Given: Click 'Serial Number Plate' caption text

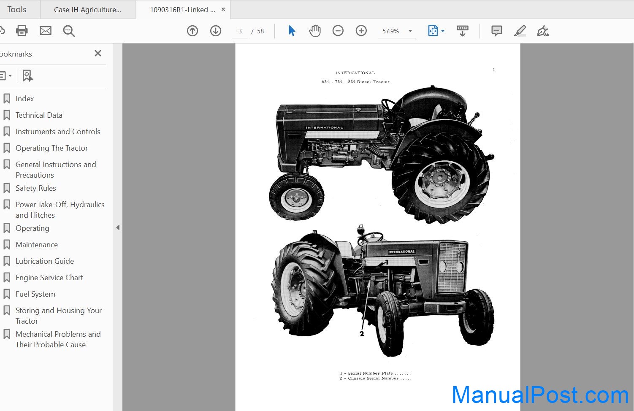Looking at the screenshot, I should [x=371, y=373].
